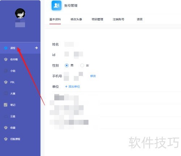
Task: Open the 课程 sidebar icon
Action: click(6, 48)
